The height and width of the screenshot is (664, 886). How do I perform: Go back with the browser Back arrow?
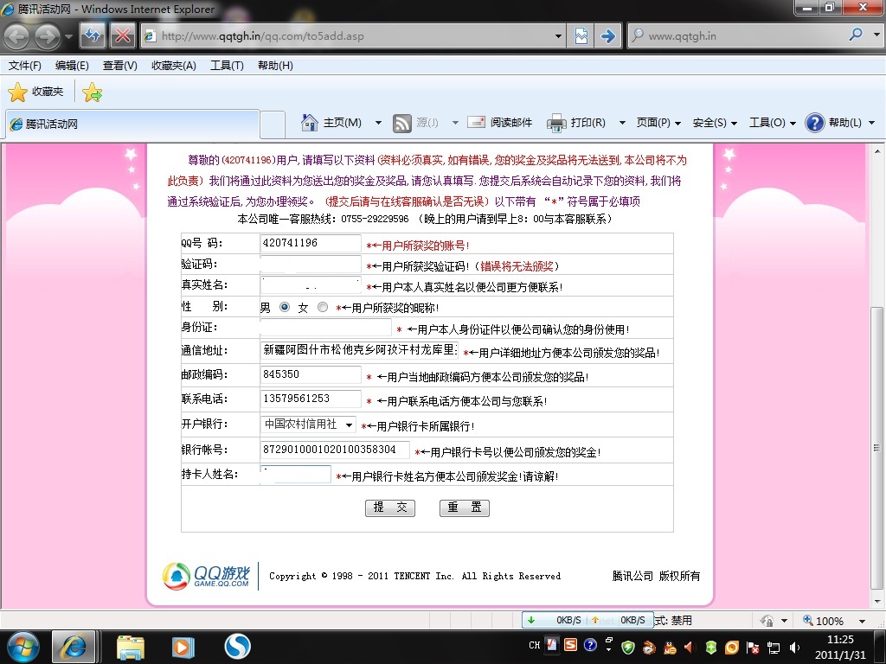17,36
